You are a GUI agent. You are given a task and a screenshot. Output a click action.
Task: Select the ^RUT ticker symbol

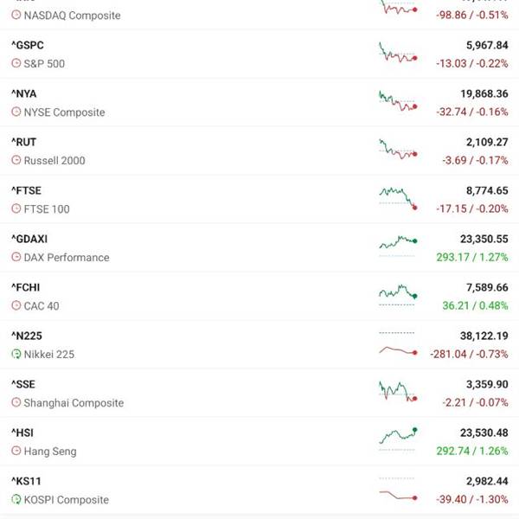23,142
